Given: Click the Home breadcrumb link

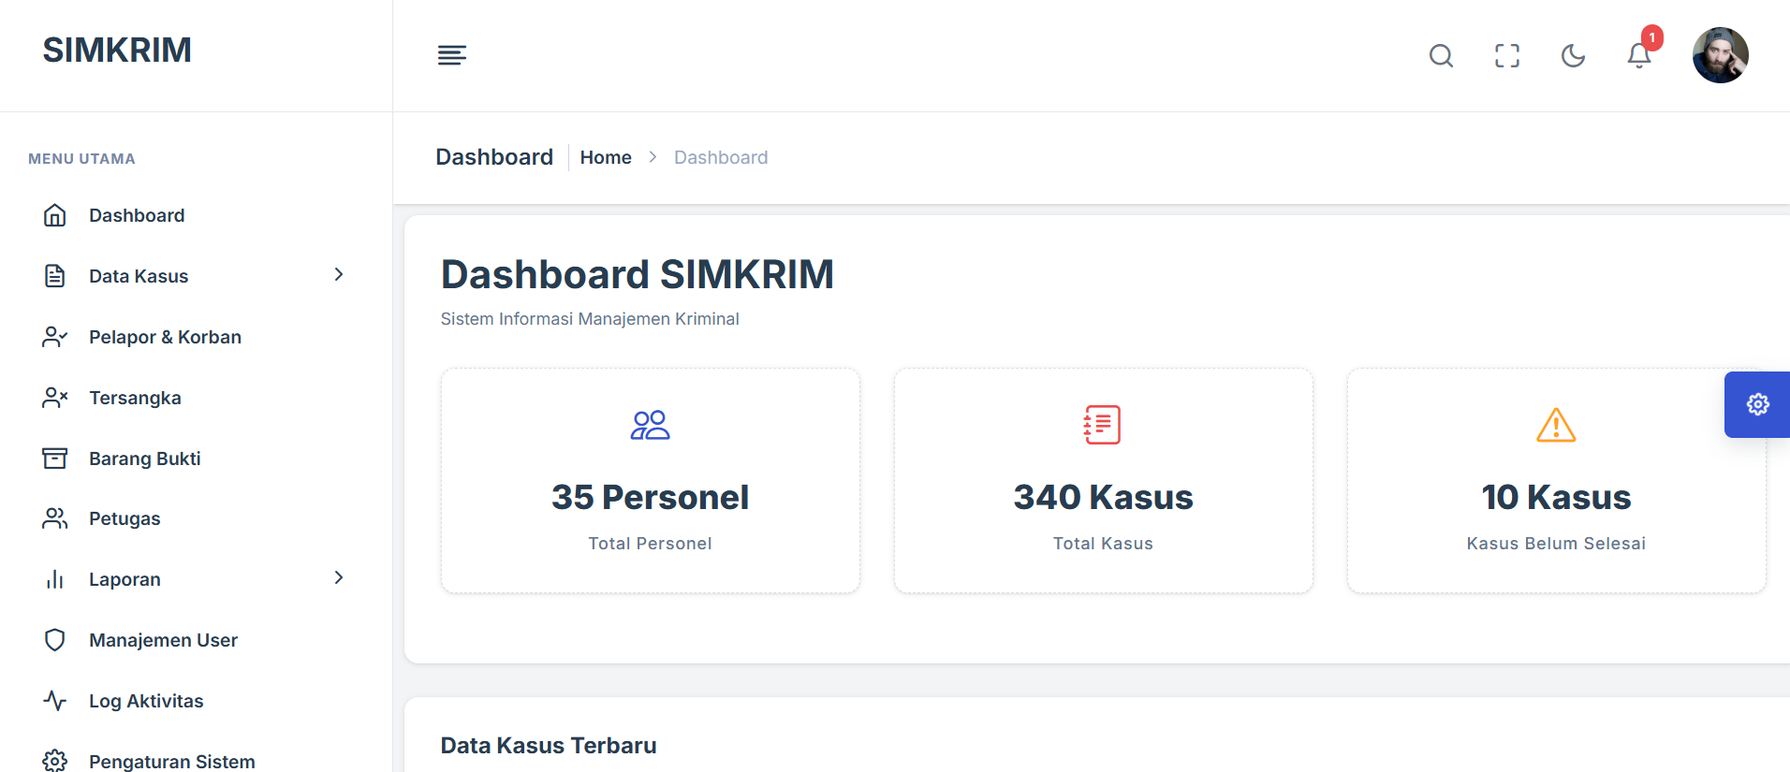Looking at the screenshot, I should point(606,157).
